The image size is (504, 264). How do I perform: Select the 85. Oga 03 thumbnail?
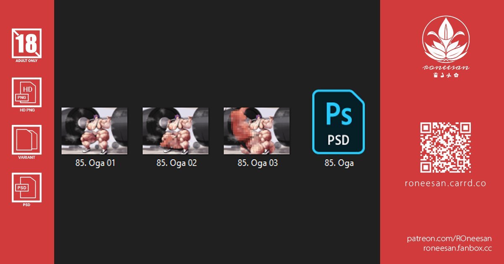257,131
